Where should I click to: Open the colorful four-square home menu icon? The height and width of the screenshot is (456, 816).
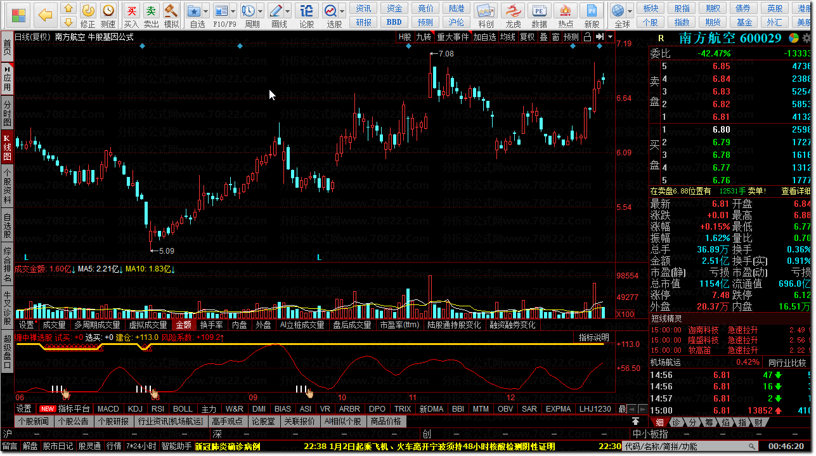(19, 15)
